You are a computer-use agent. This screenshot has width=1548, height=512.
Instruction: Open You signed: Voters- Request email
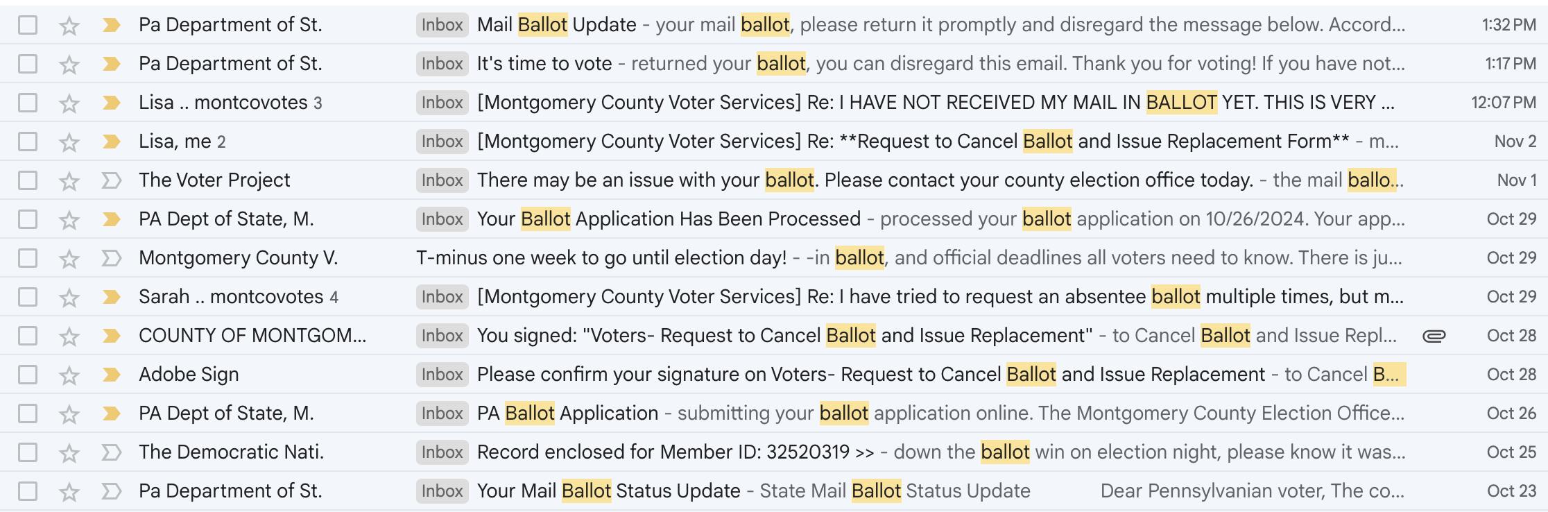[774, 336]
